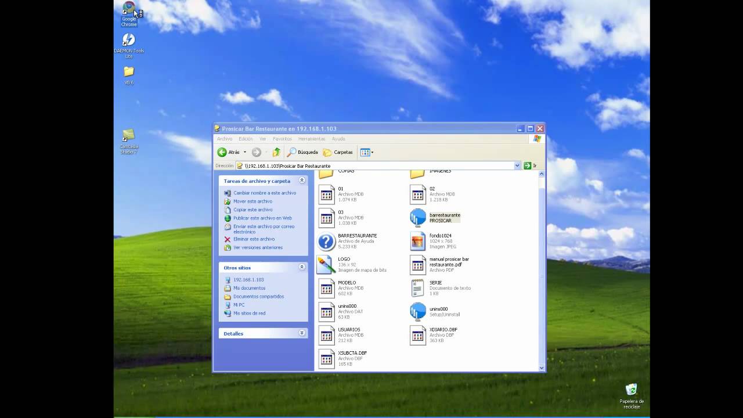The height and width of the screenshot is (418, 743).
Task: Select the BARRESTAURANTE help file icon
Action: pyautogui.click(x=327, y=242)
